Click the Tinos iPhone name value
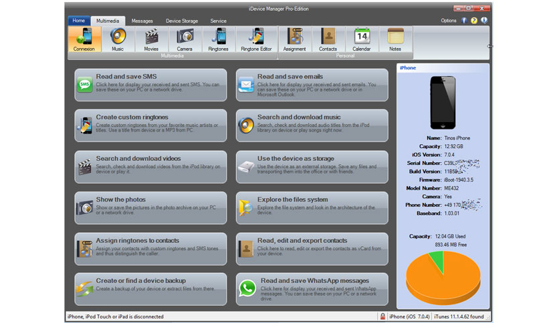Screen dimensions: 559x323 coord(457,138)
